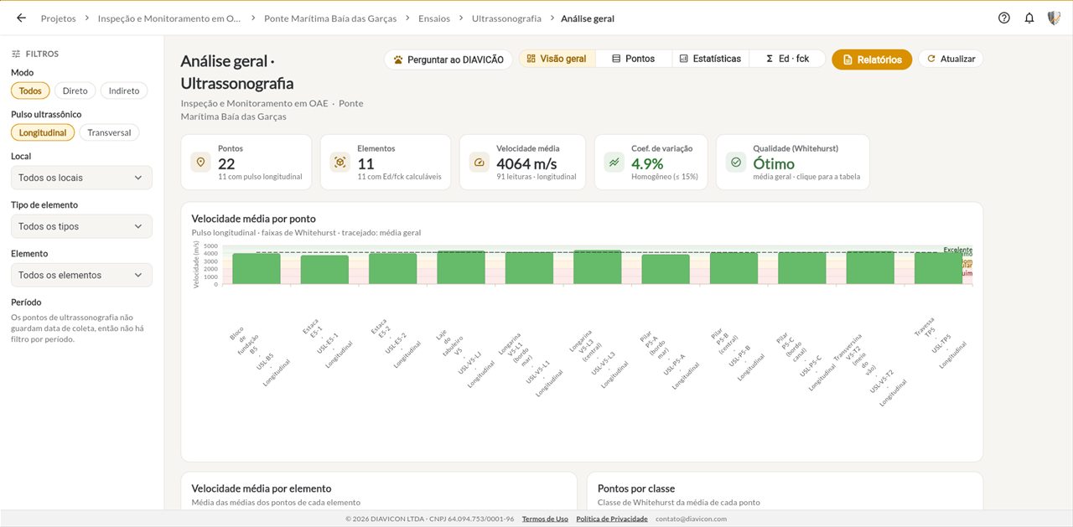
Task: Click the filter sliders icon beside FILTROS
Action: coord(16,54)
